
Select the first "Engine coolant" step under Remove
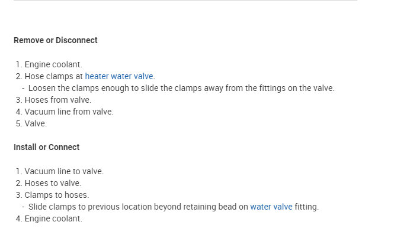pos(53,64)
